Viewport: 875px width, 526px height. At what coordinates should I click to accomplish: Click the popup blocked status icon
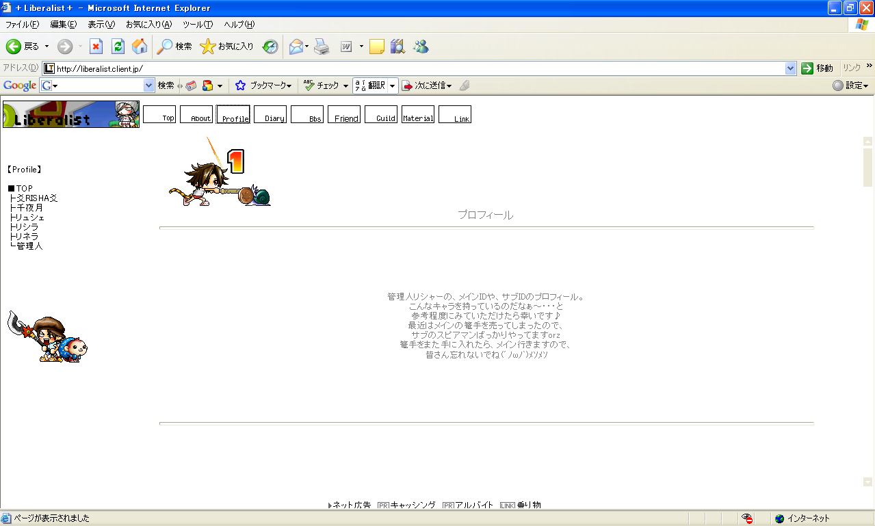click(x=748, y=518)
